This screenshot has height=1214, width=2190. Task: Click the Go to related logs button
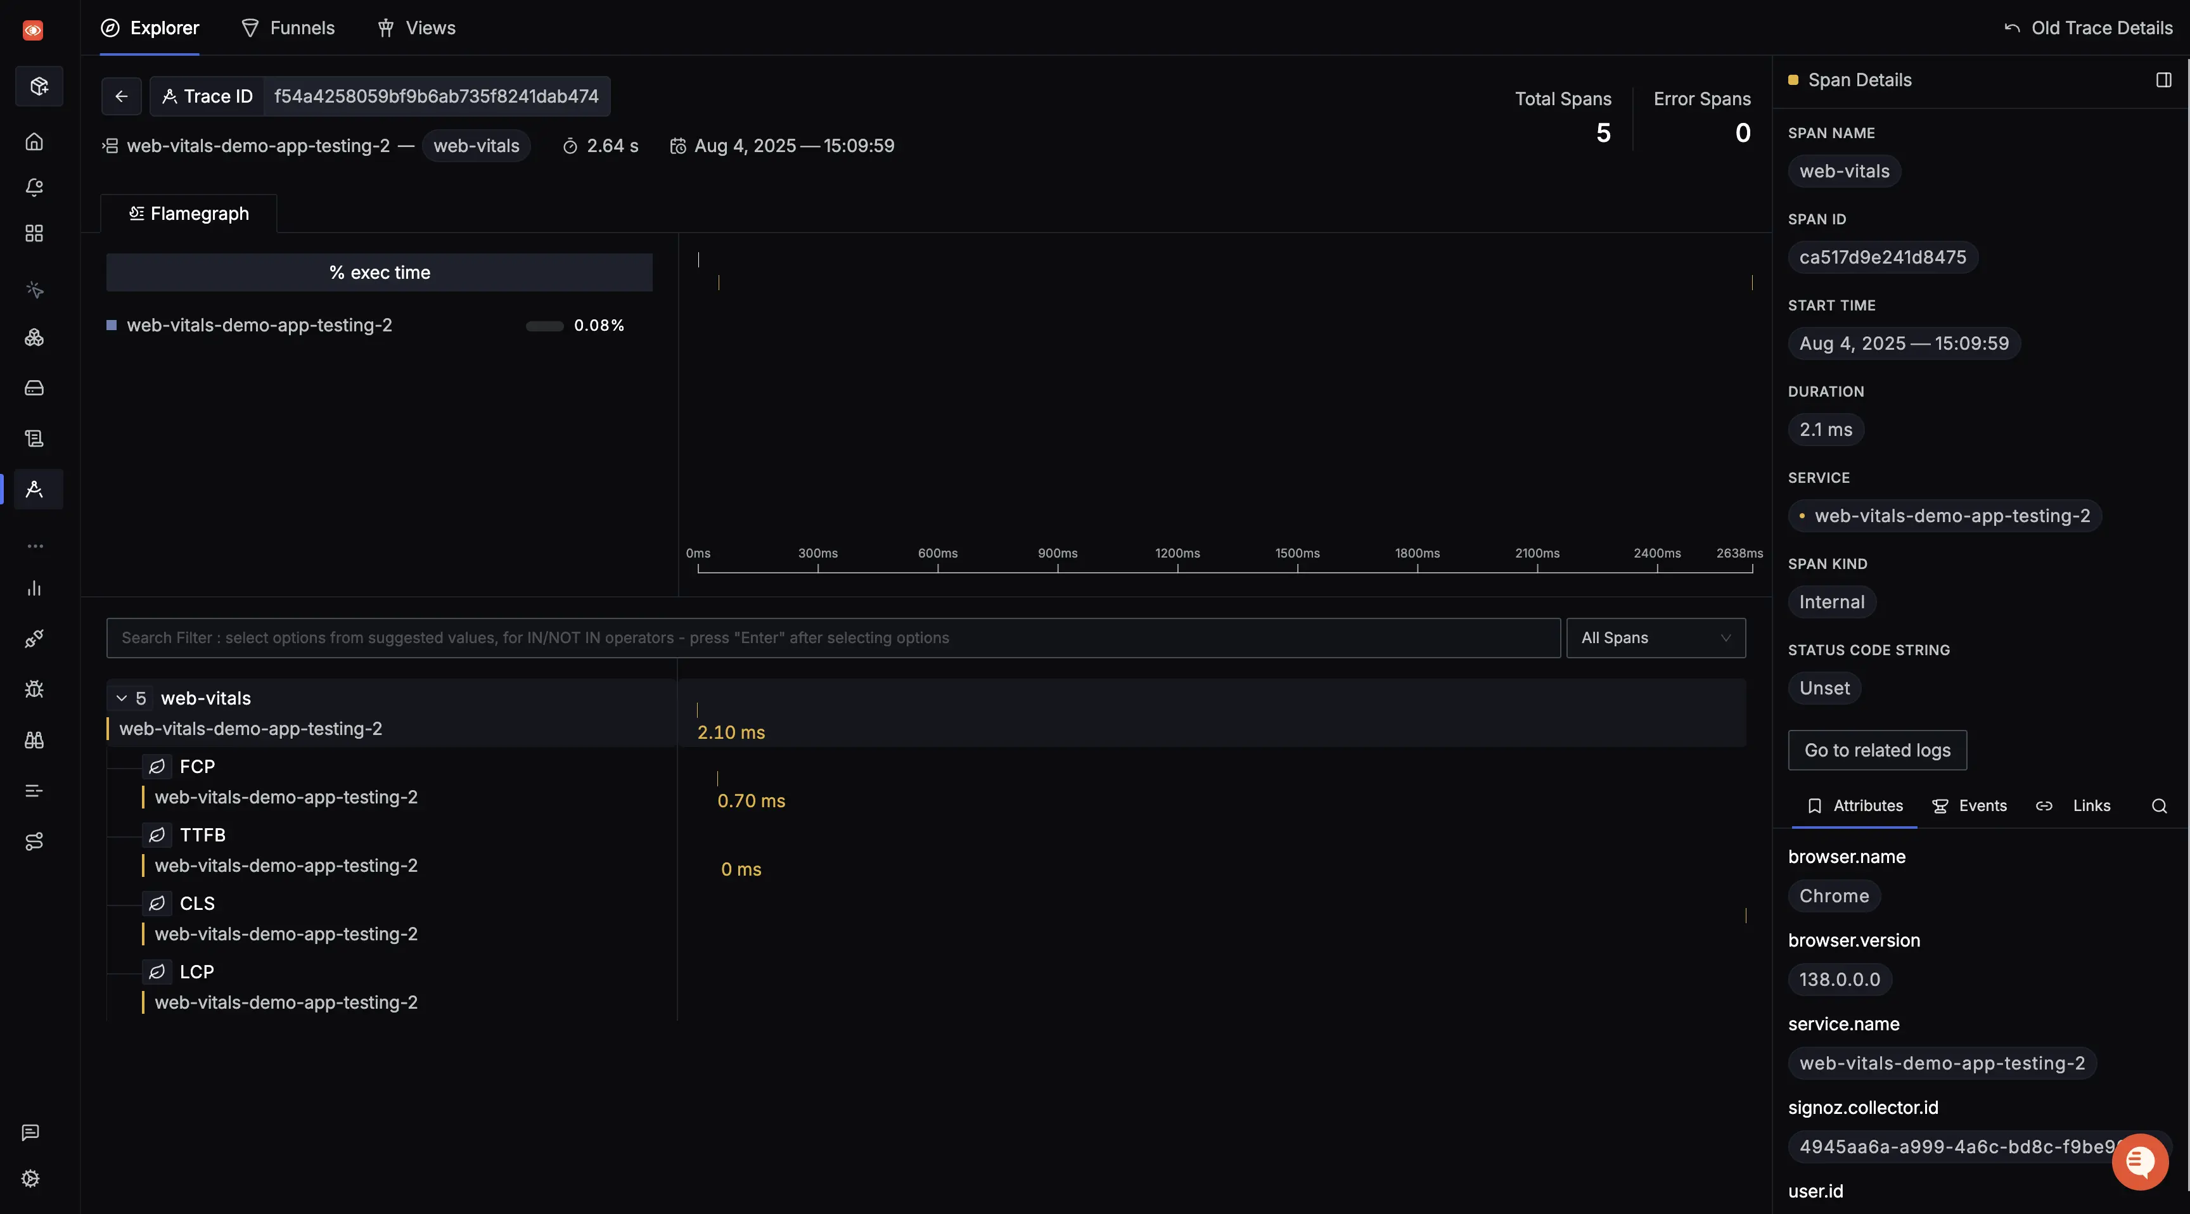1876,750
